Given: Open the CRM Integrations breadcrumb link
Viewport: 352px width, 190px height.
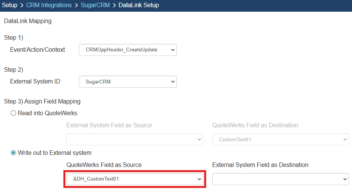Looking at the screenshot, I should point(49,5).
